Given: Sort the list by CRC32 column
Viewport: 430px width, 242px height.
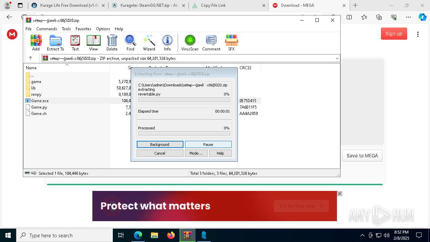Looking at the screenshot, I should click(249, 68).
